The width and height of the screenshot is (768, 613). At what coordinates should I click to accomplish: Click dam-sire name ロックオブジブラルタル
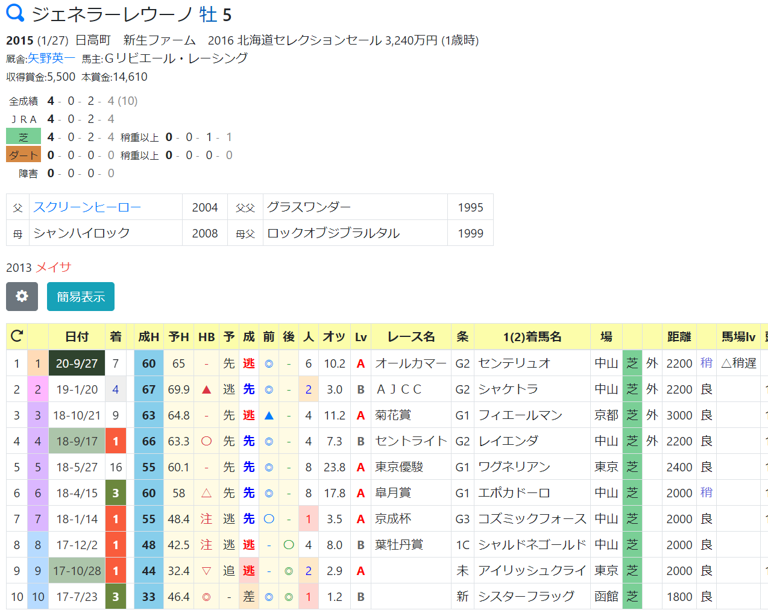(333, 233)
